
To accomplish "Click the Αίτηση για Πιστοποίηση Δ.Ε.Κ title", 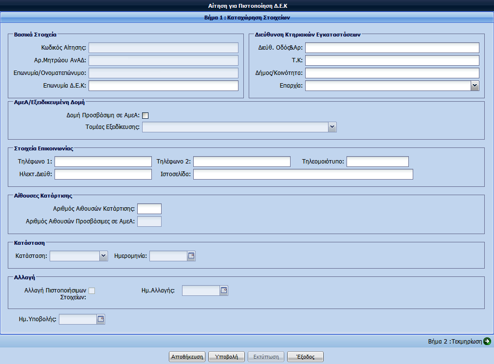I will [x=248, y=6].
